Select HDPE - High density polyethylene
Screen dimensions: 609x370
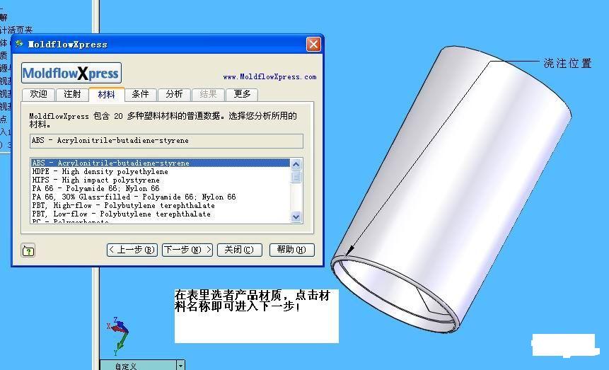pos(161,171)
